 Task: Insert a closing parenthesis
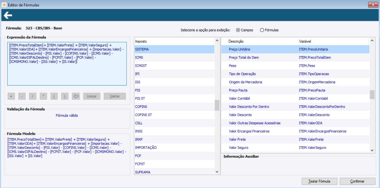pyautogui.click(x=65, y=96)
